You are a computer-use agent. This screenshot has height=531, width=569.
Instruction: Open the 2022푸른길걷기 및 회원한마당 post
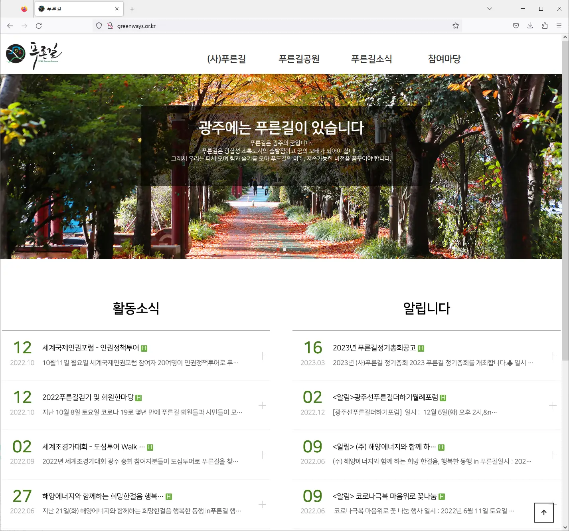pyautogui.click(x=91, y=397)
